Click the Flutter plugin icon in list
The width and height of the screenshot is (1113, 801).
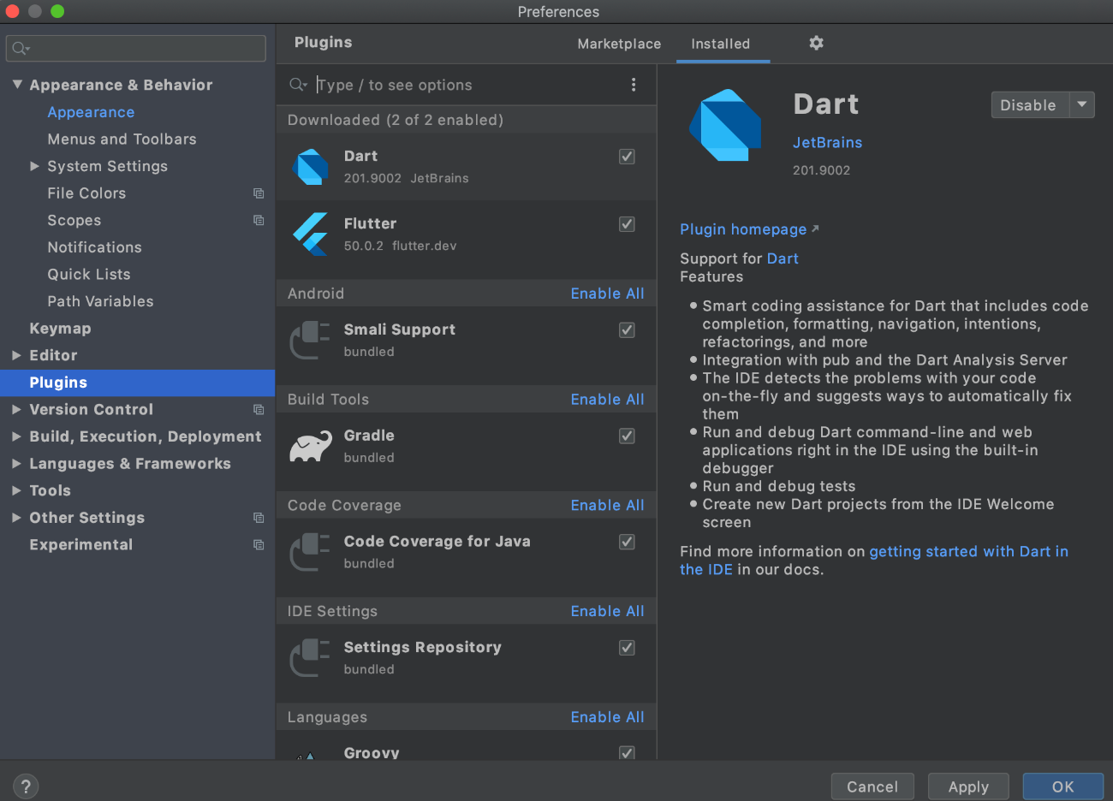pyautogui.click(x=311, y=234)
